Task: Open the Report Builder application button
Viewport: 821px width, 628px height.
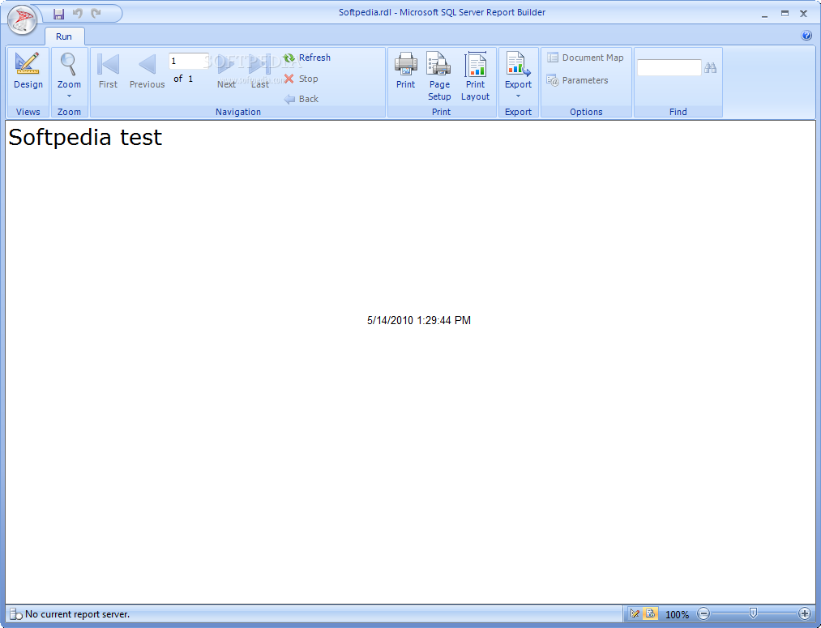Action: [22, 20]
